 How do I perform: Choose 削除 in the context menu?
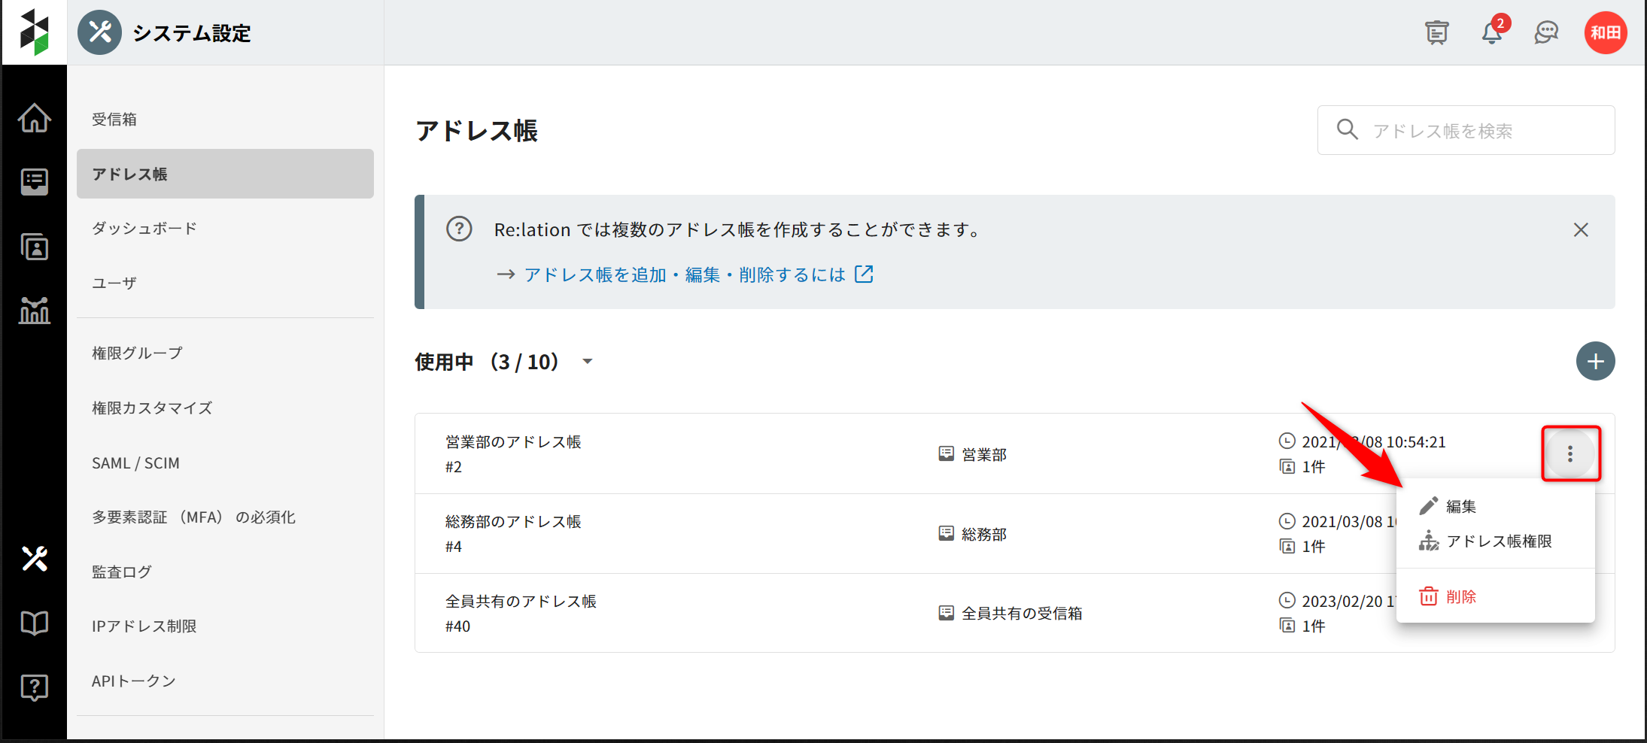pyautogui.click(x=1460, y=597)
